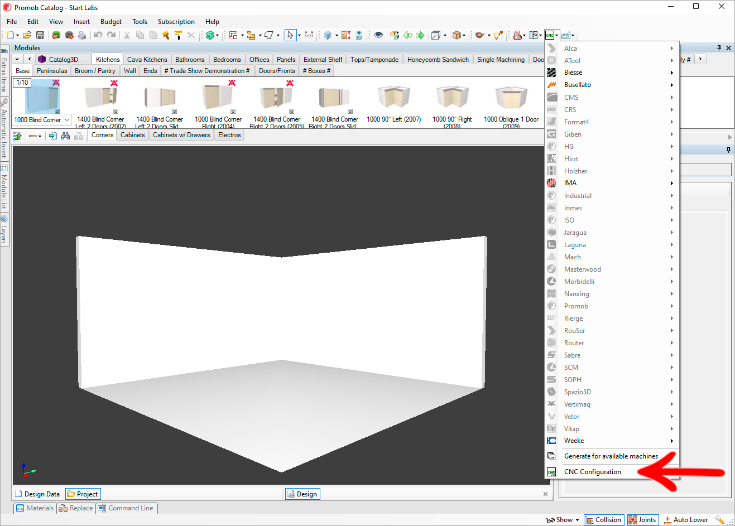
Task: Expand the Busellato submenu
Action: (x=612, y=85)
